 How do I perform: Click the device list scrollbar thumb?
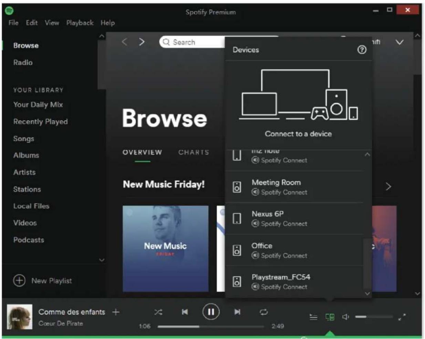(367, 264)
